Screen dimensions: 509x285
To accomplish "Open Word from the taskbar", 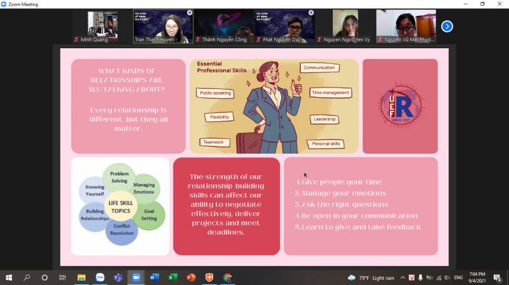I will [x=155, y=277].
